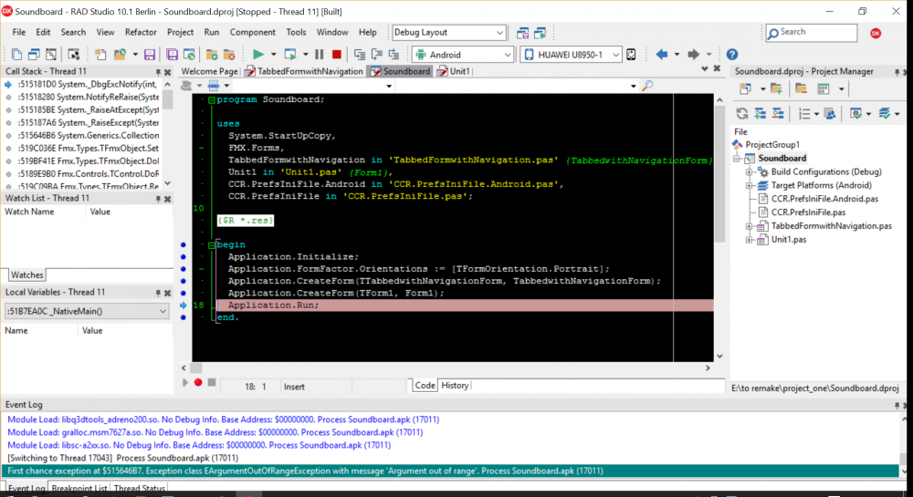Screen dimensions: 913x497
Task: Open the dropdown arrow next to Run
Action: 273,55
